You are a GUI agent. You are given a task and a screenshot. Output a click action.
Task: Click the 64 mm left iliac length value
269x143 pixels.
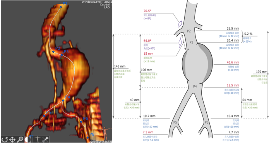[x=247, y=100]
